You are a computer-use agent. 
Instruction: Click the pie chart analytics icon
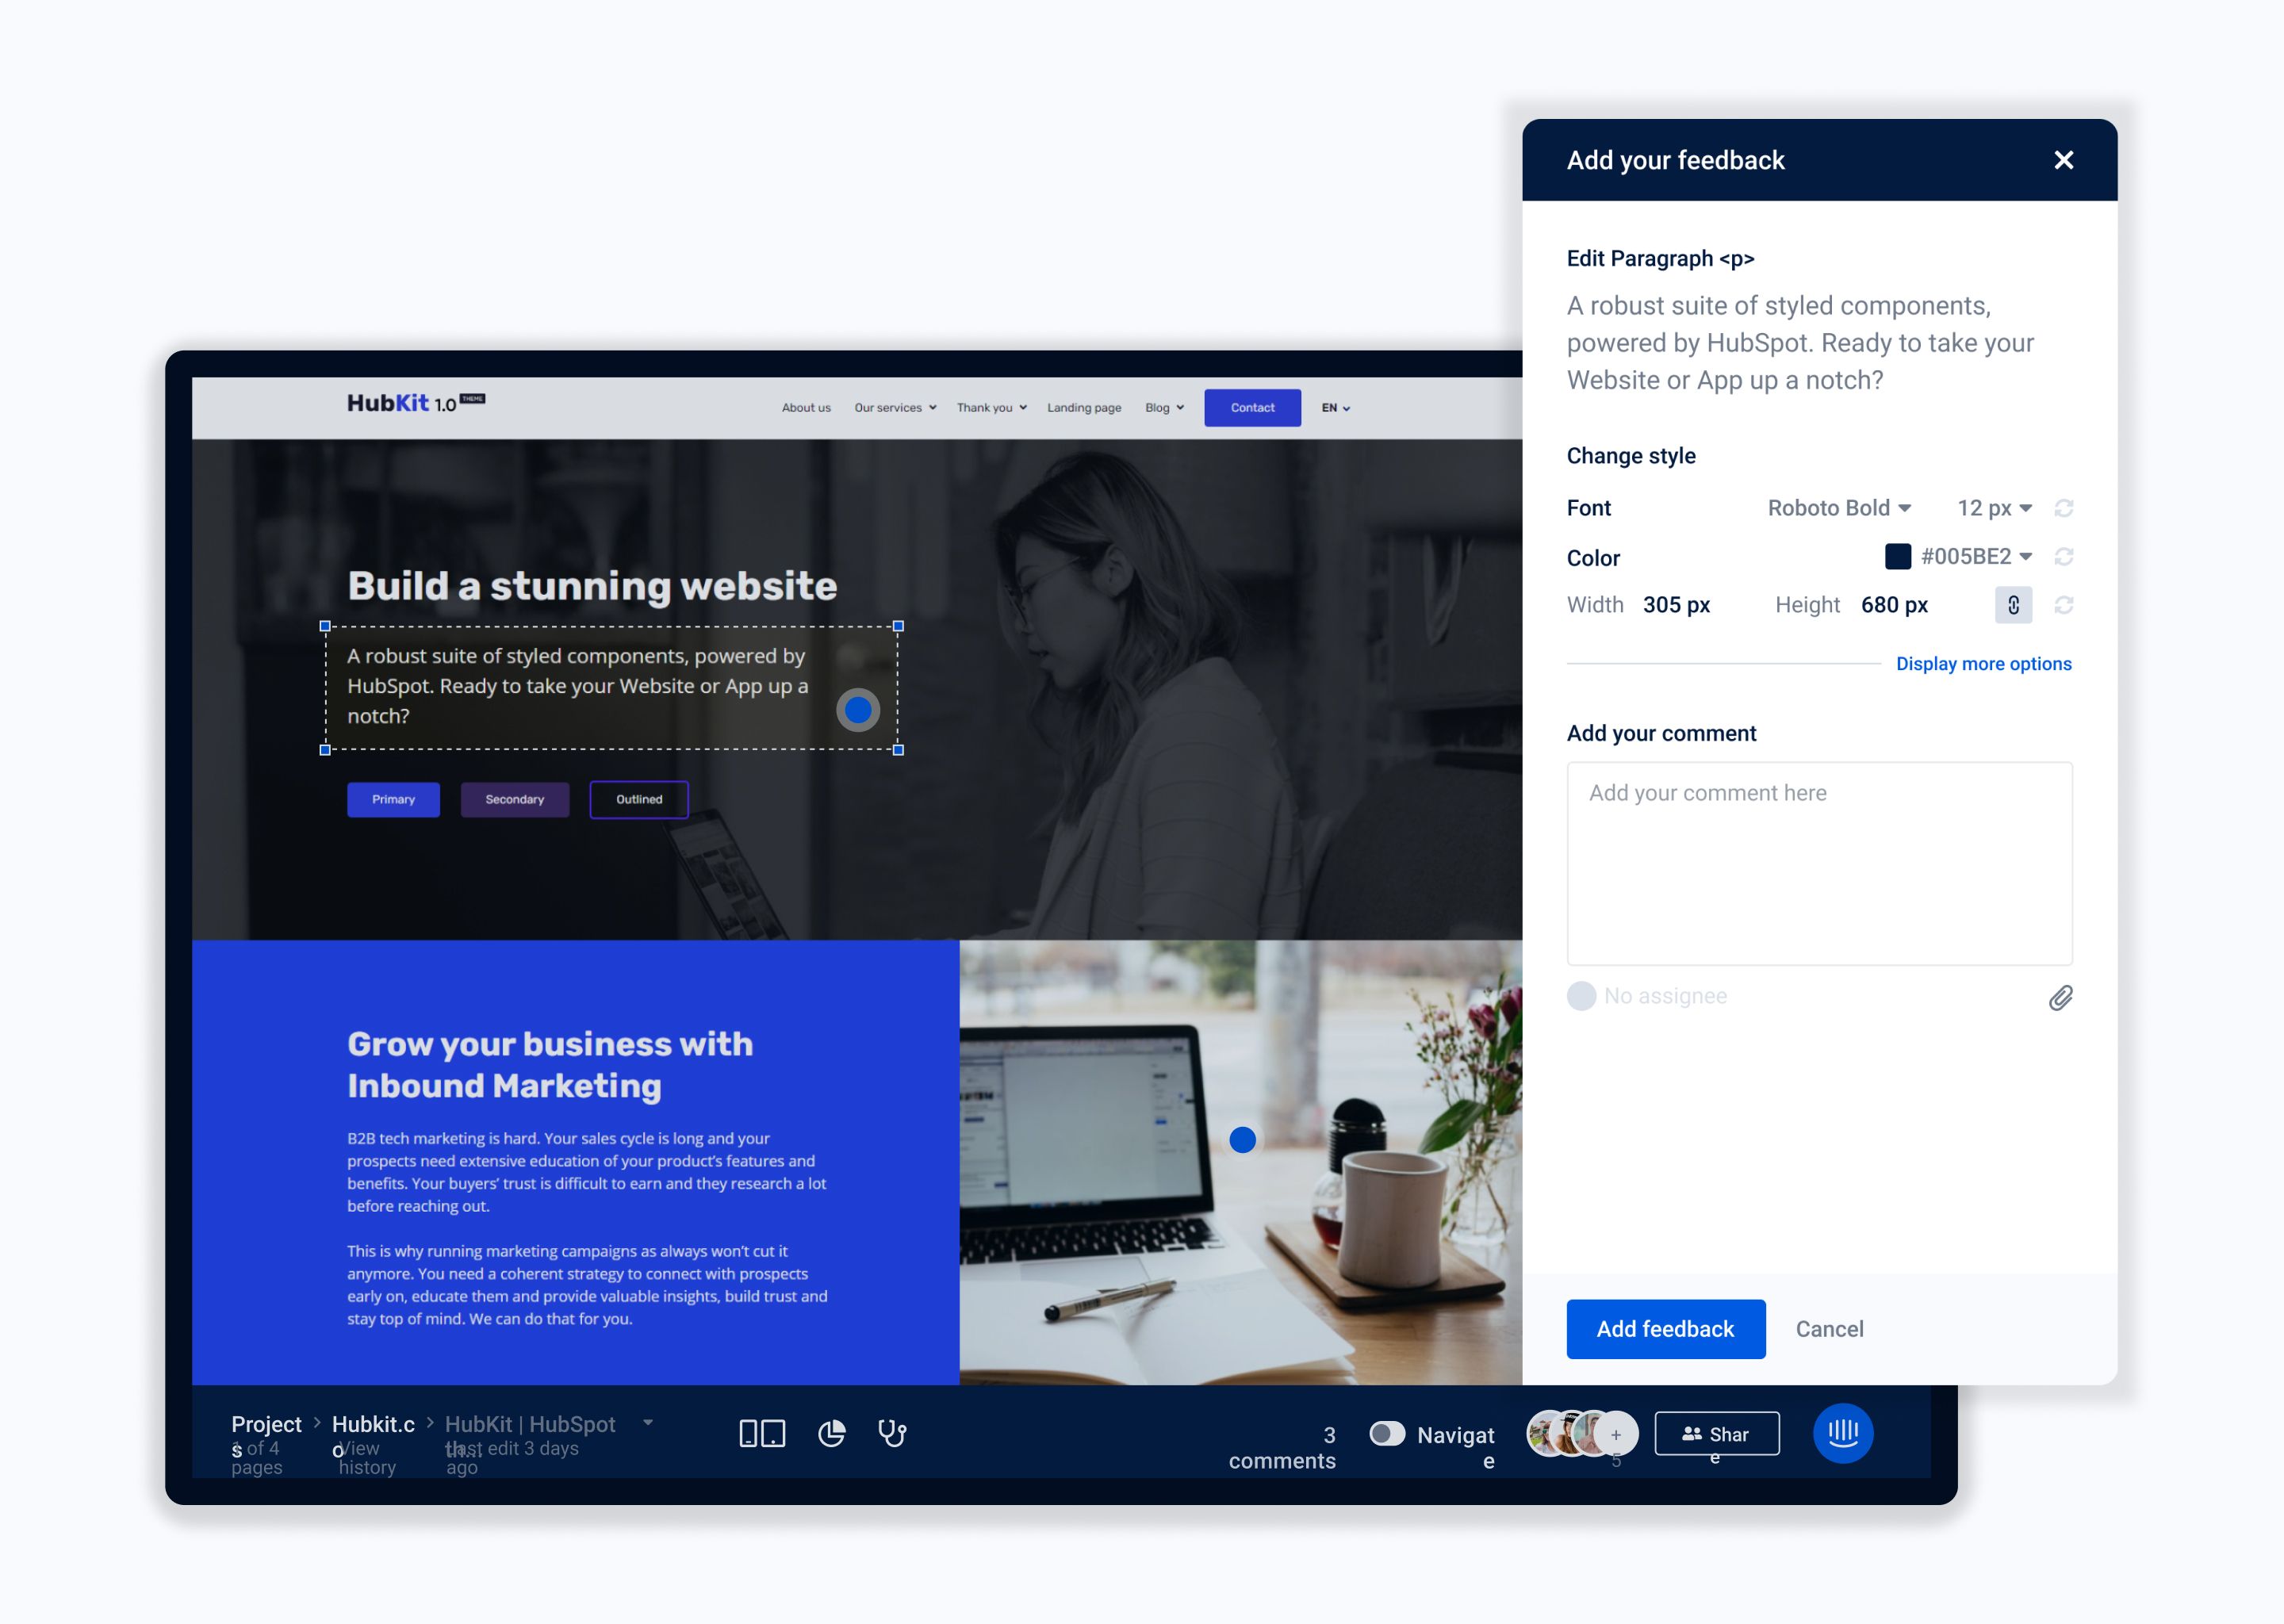[x=831, y=1433]
